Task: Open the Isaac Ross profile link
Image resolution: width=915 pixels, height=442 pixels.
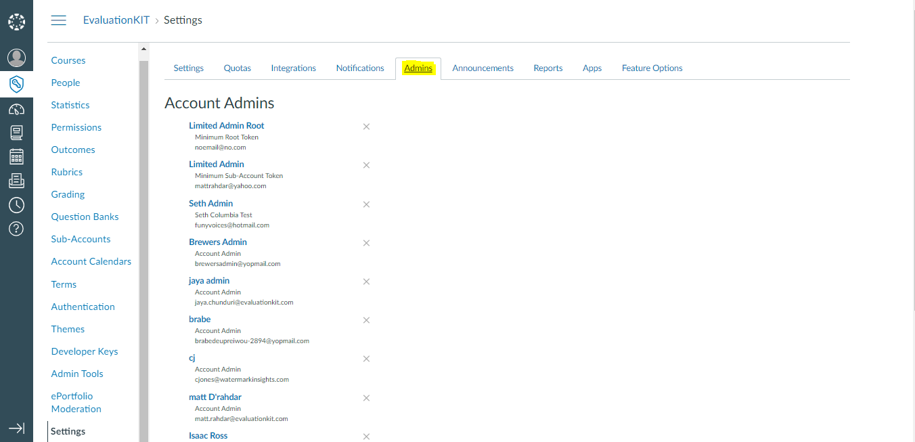Action: tap(208, 436)
